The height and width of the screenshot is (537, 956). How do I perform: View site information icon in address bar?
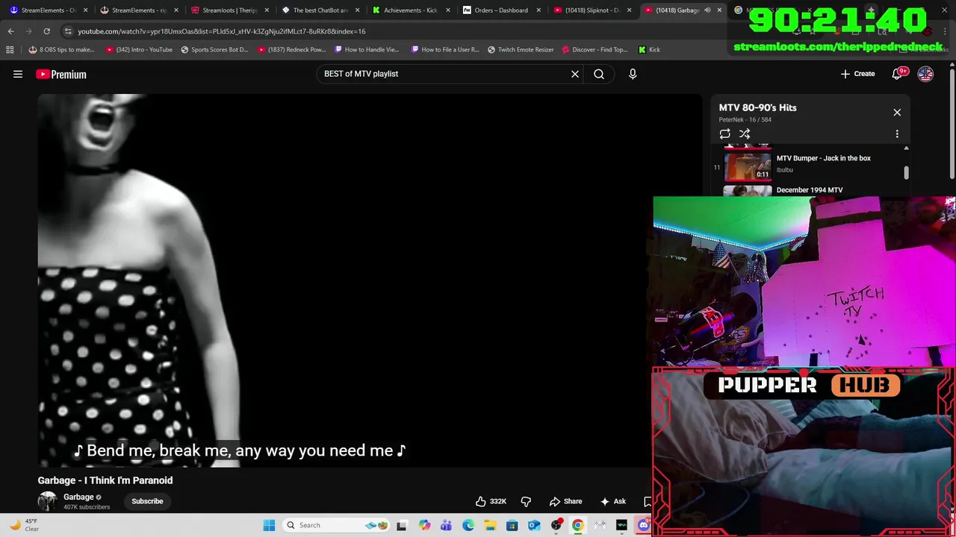pos(68,31)
